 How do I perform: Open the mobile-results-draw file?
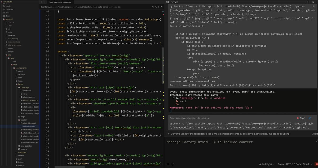point(30,139)
